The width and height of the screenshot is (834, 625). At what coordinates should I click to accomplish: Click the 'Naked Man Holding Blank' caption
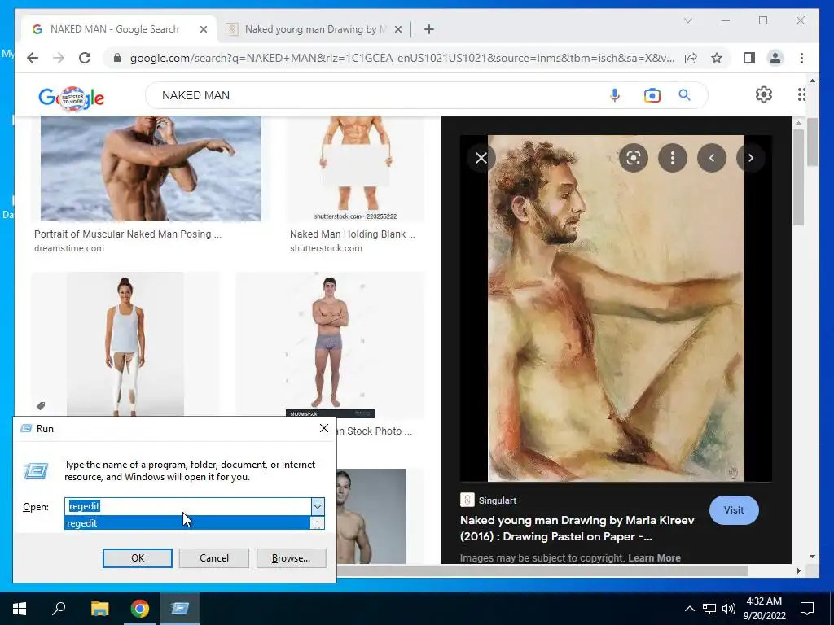tap(352, 234)
